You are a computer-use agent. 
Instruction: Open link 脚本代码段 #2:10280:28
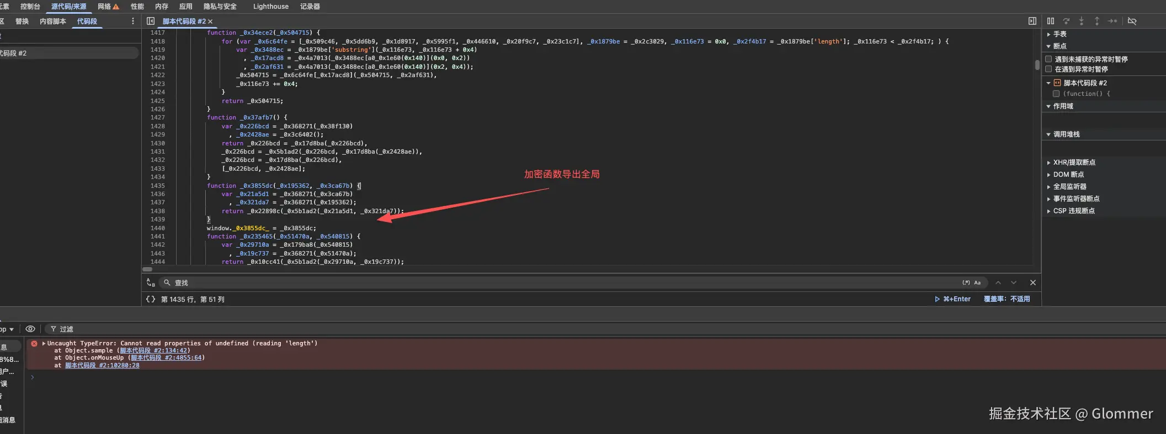click(x=102, y=365)
